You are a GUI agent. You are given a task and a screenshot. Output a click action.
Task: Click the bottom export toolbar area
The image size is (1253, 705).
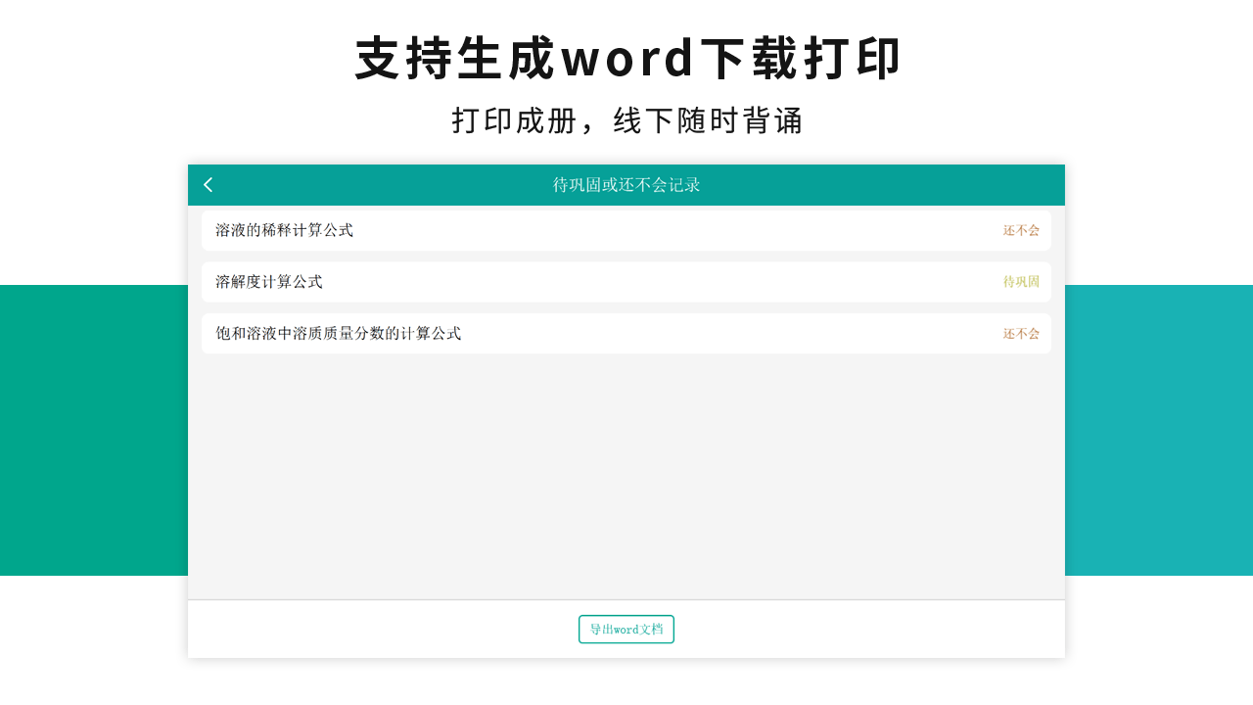626,629
